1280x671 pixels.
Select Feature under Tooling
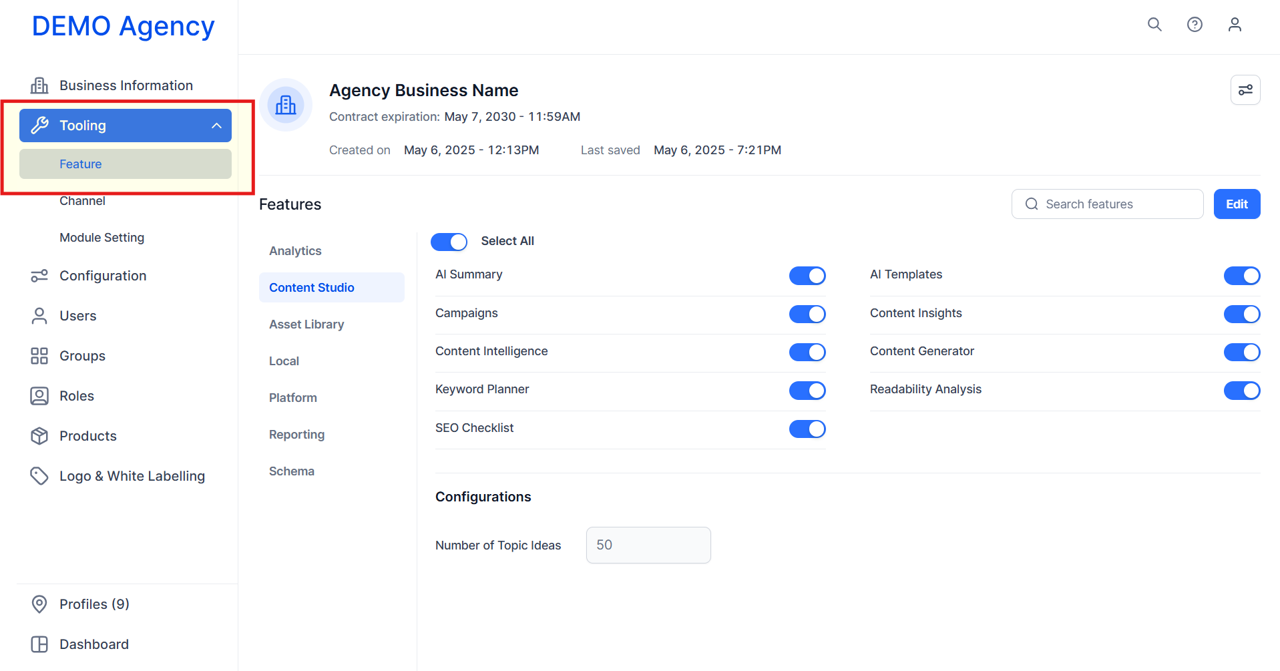point(126,164)
